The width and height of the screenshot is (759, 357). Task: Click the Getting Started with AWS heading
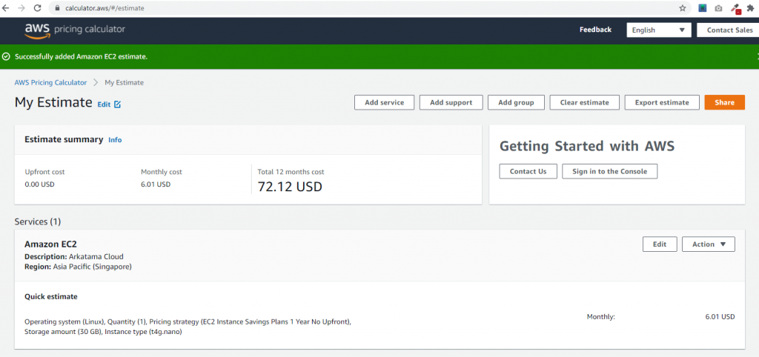click(x=587, y=146)
